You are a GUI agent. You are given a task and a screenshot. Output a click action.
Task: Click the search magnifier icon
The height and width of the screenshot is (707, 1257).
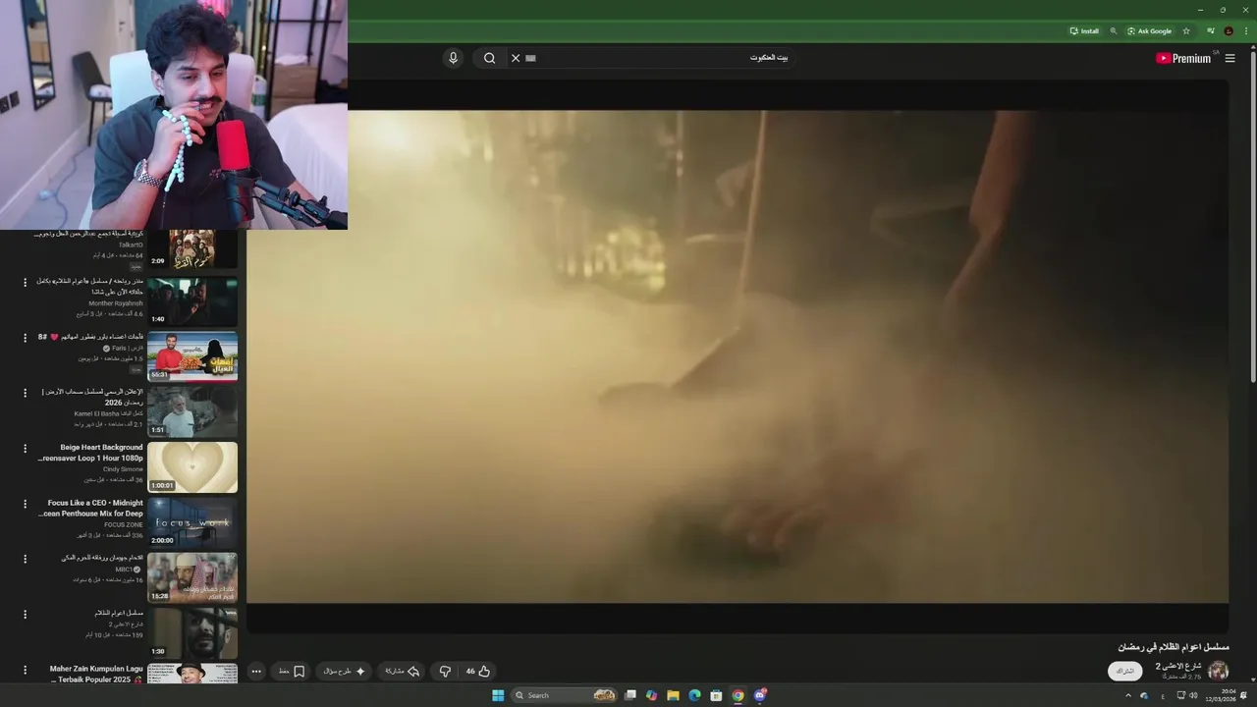489,58
